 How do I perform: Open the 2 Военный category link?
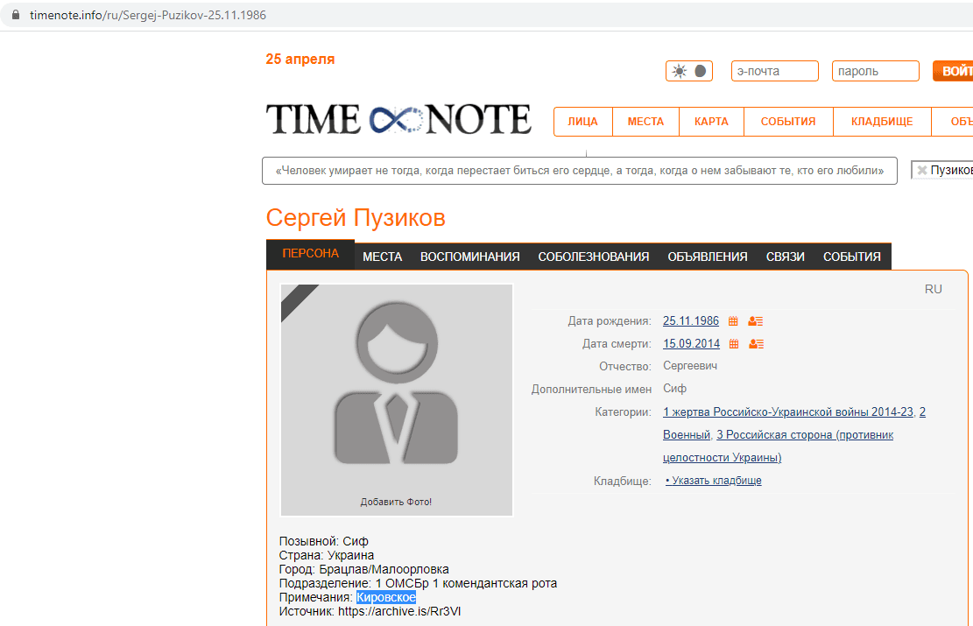(687, 434)
